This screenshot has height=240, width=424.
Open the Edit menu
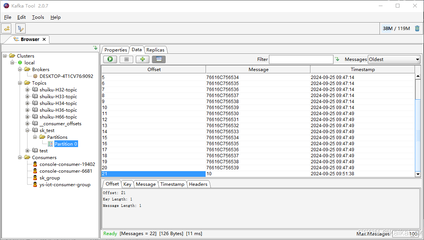pos(22,17)
